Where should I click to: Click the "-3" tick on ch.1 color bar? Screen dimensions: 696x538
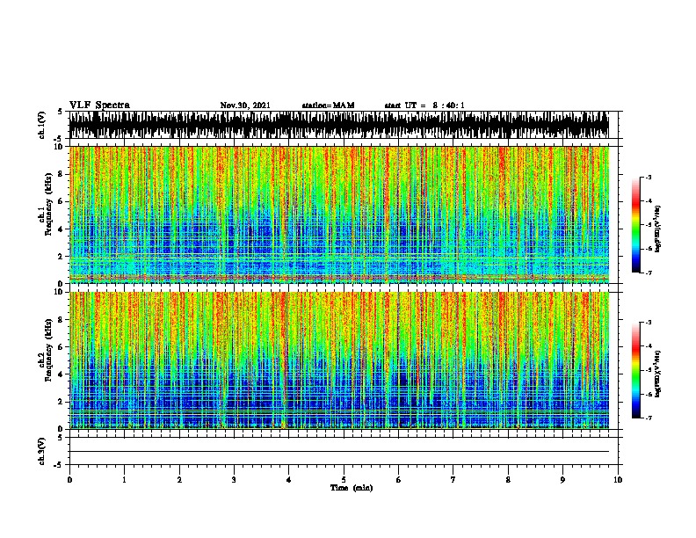pyautogui.click(x=648, y=178)
